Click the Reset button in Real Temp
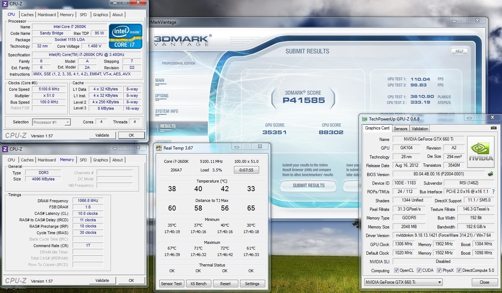The height and width of the screenshot is (293, 502). 225,284
